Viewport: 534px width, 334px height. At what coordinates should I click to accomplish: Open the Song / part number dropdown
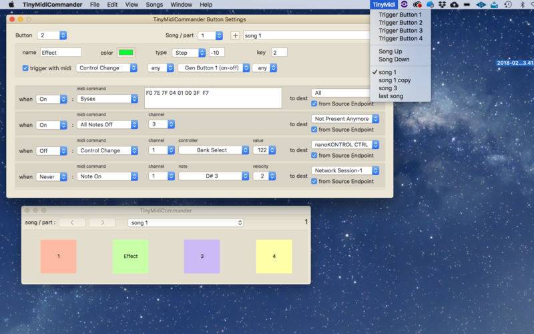tap(210, 35)
